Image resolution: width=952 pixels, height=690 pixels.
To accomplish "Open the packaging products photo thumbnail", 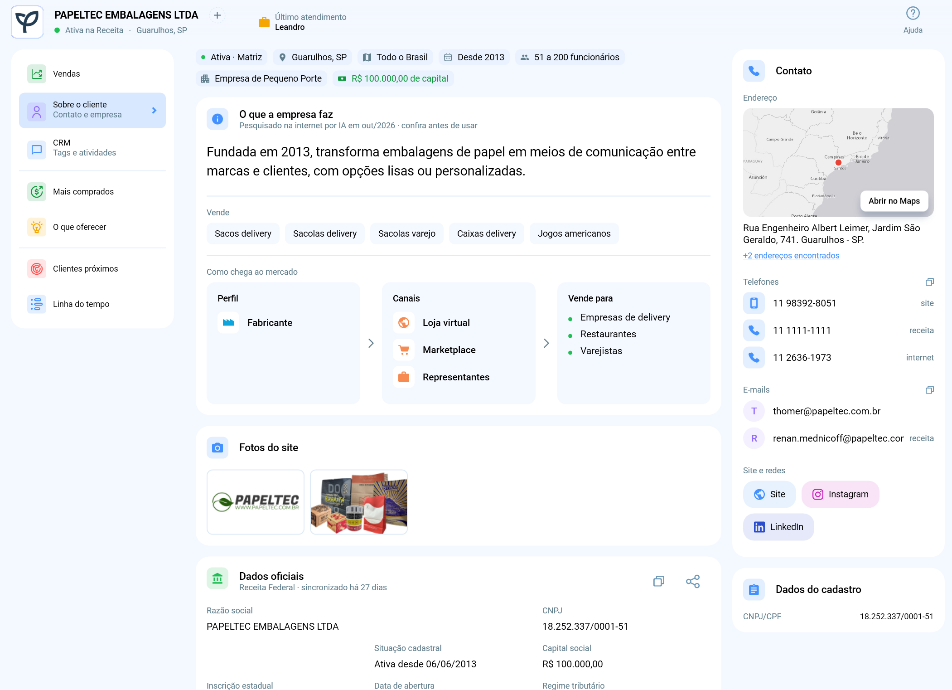I will pos(359,502).
